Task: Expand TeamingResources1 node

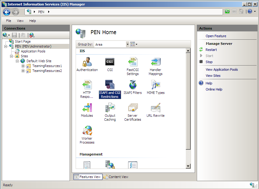Action: tap(23, 66)
